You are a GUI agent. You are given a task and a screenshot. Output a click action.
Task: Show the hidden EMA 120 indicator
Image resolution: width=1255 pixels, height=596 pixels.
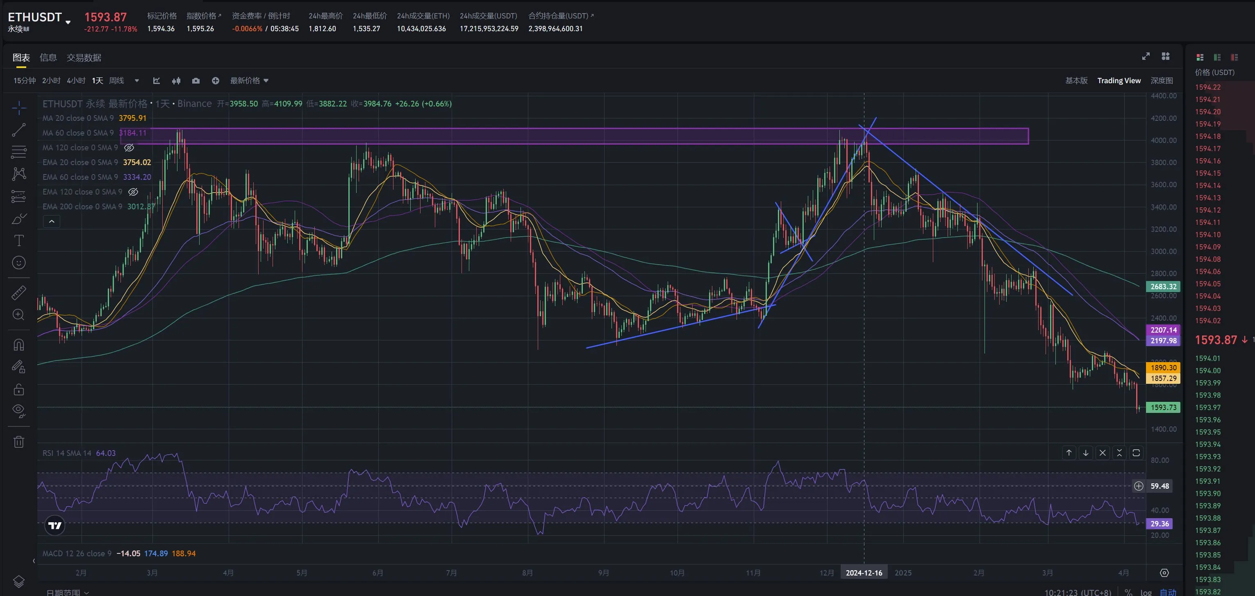click(133, 192)
